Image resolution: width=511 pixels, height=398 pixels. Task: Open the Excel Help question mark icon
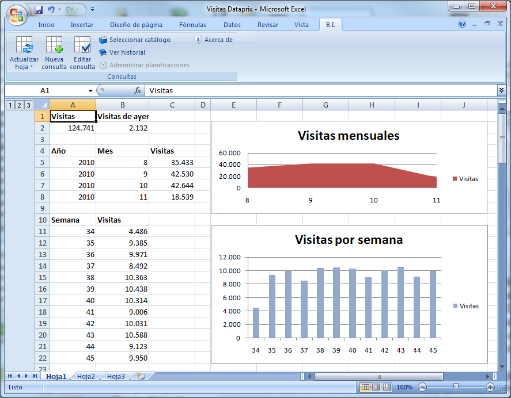462,24
